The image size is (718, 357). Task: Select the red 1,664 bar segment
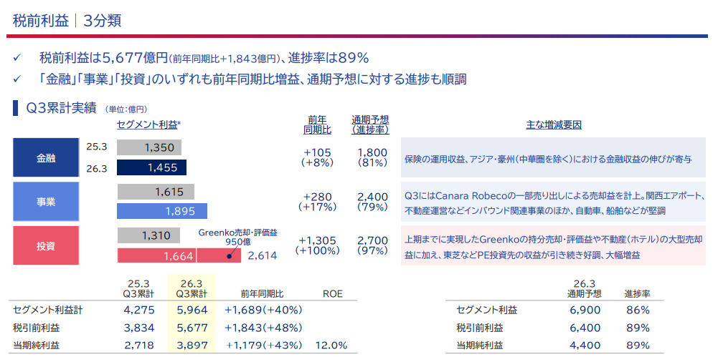tap(156, 255)
